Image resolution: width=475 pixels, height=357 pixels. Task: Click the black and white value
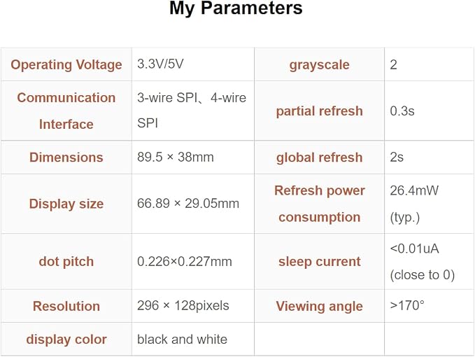(182, 339)
